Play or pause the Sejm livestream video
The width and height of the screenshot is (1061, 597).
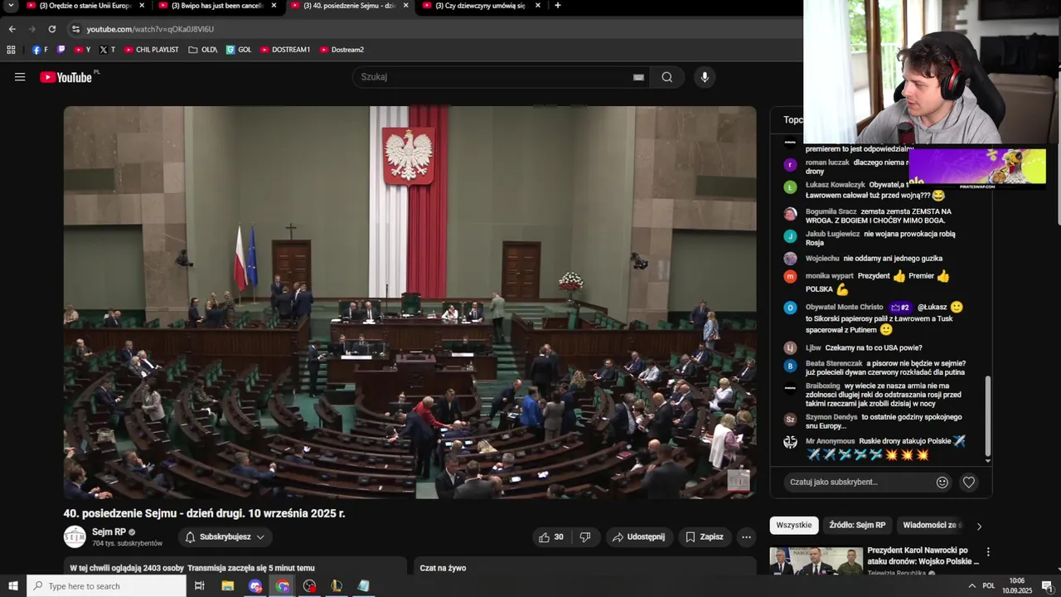tap(410, 302)
